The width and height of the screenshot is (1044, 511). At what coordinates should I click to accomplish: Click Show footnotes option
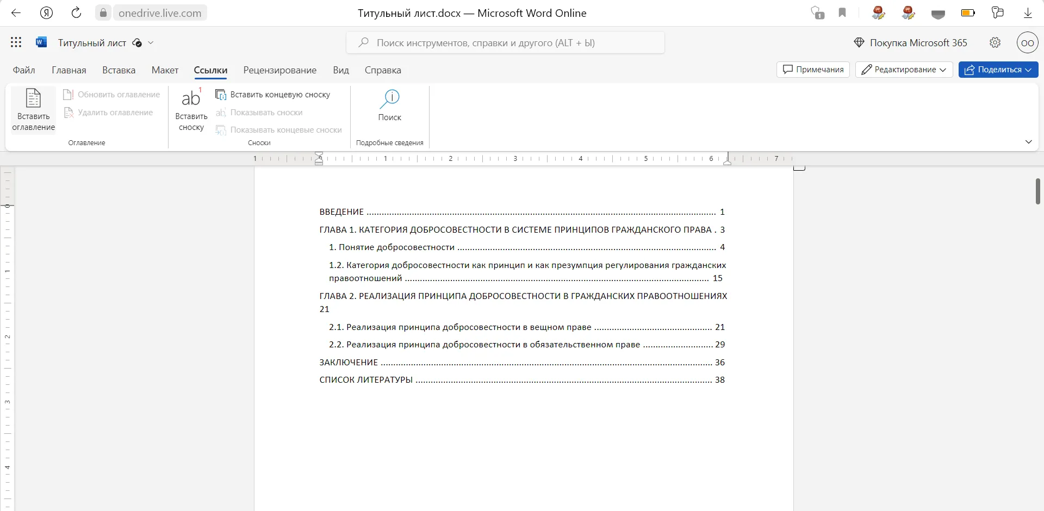259,113
